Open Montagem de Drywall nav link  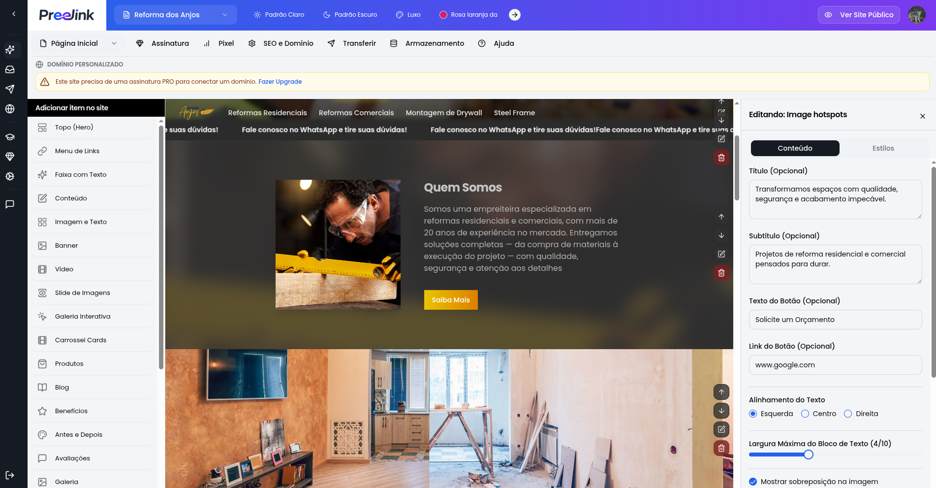(x=444, y=113)
